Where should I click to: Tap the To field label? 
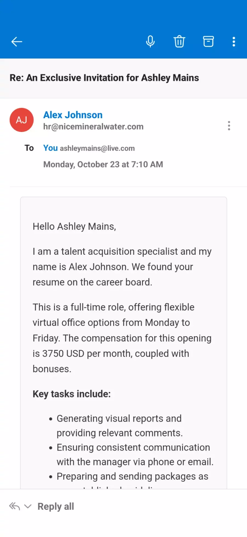29,148
